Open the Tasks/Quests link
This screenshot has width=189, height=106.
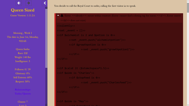click(x=23, y=94)
